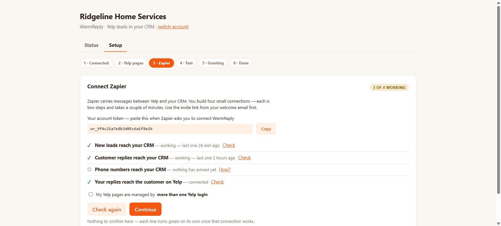
Task: Click the scrollbar down arrow
Action: [498, 224]
